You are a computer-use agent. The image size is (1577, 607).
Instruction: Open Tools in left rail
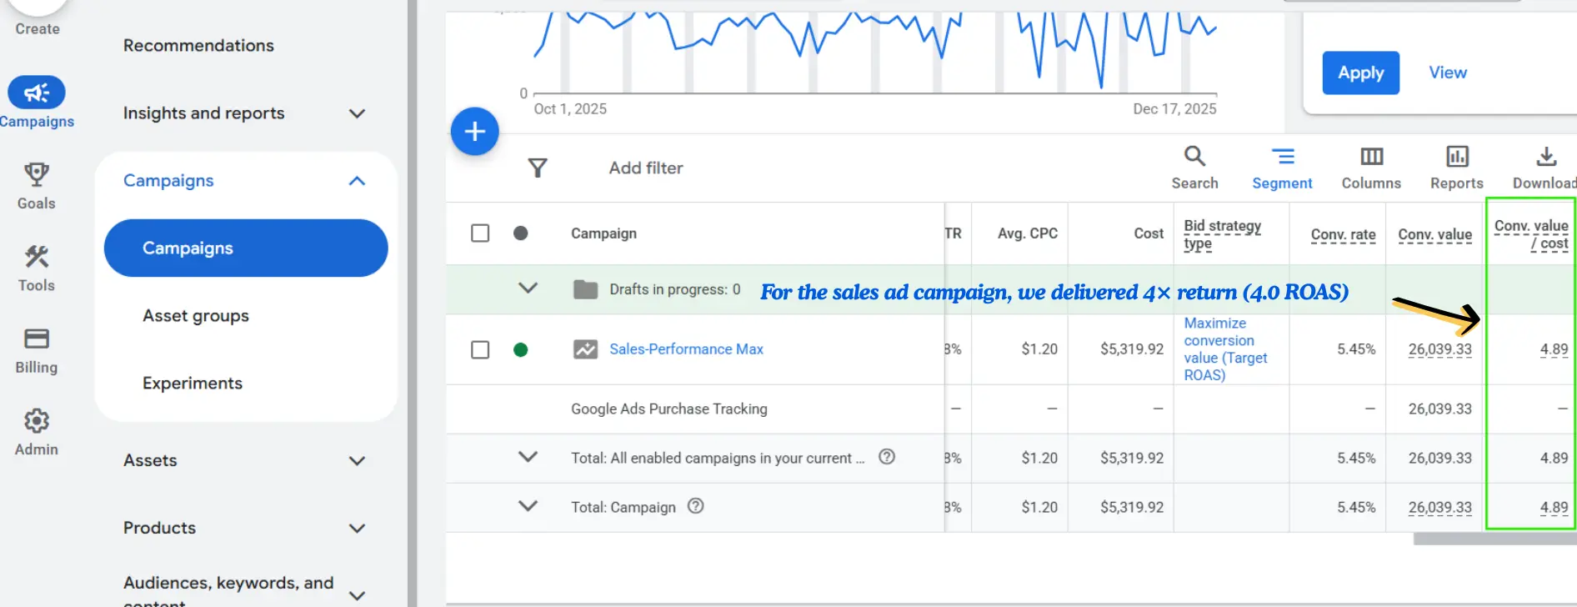(x=36, y=257)
